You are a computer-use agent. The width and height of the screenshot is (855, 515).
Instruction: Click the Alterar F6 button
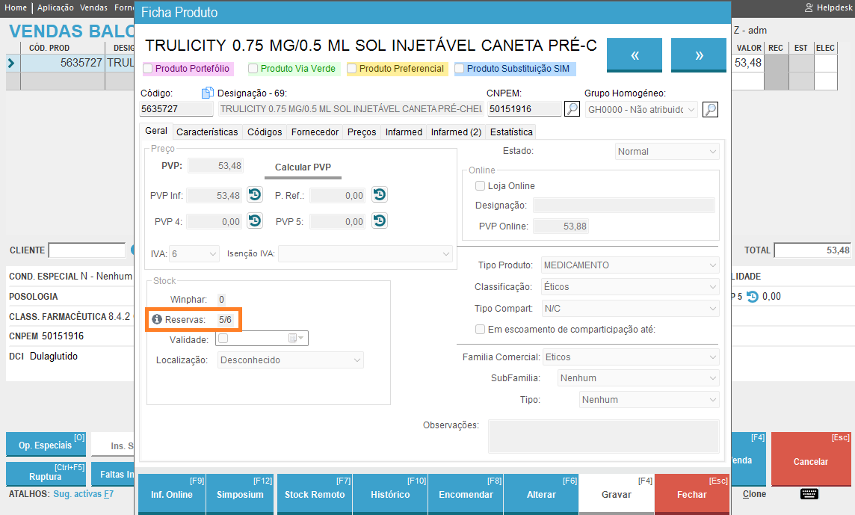pyautogui.click(x=541, y=494)
